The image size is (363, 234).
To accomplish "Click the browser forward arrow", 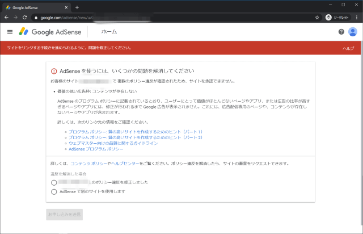I will click(x=15, y=18).
